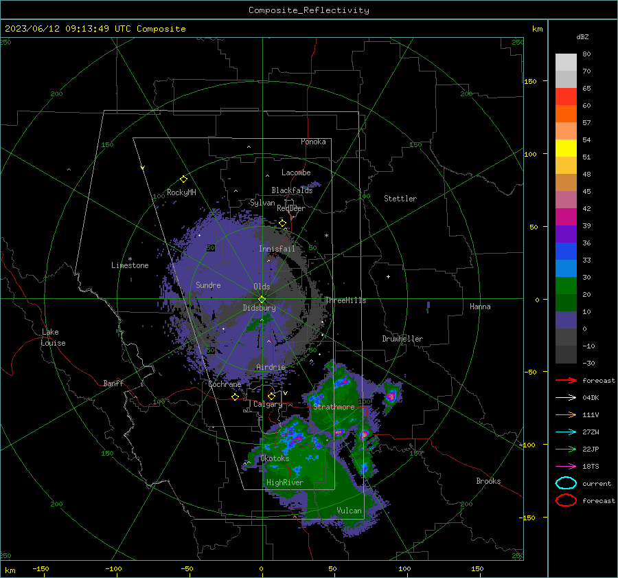
Task: Click the orange 111V arrow legend icon
Action: click(x=566, y=414)
